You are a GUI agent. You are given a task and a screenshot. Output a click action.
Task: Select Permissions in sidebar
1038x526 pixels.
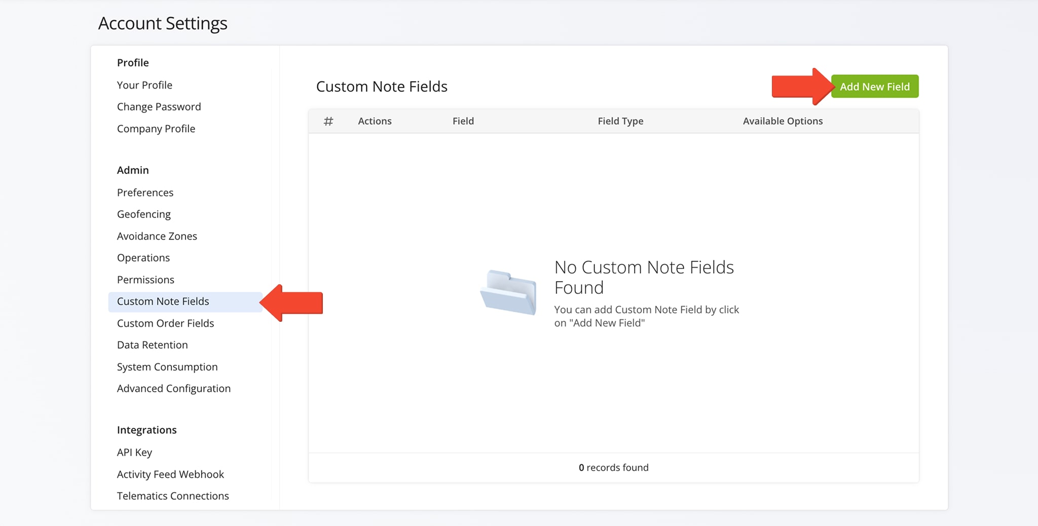pyautogui.click(x=145, y=280)
